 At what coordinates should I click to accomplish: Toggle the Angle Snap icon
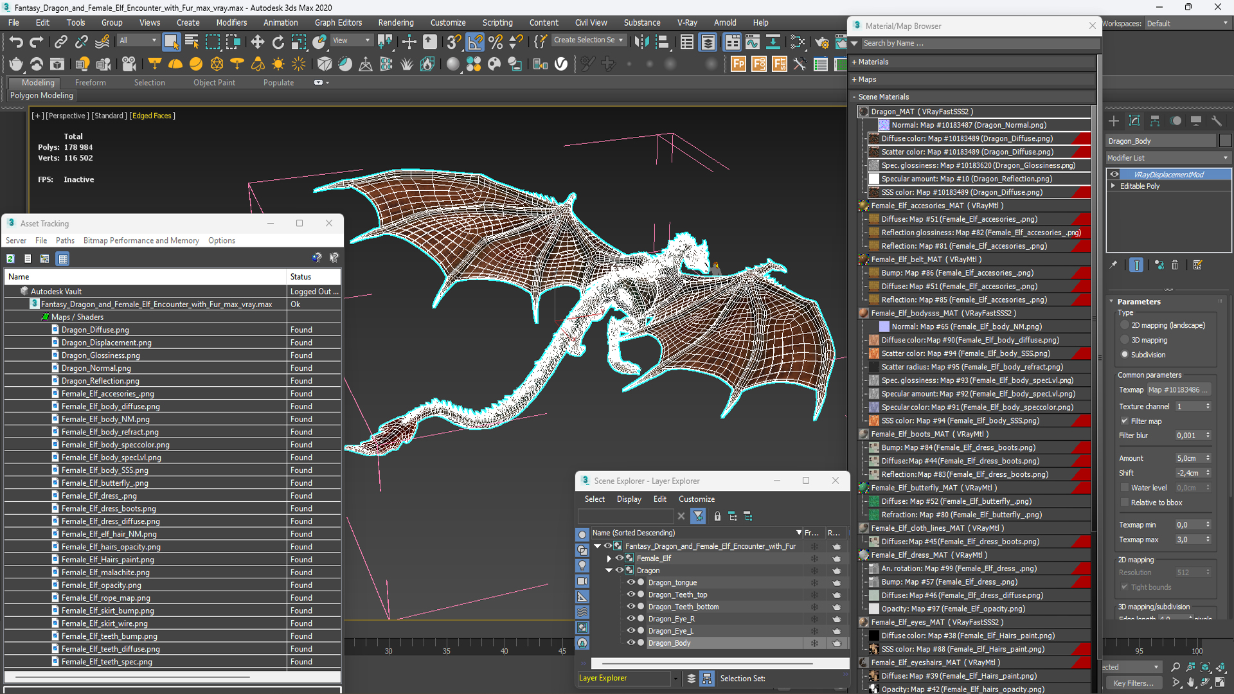(474, 42)
